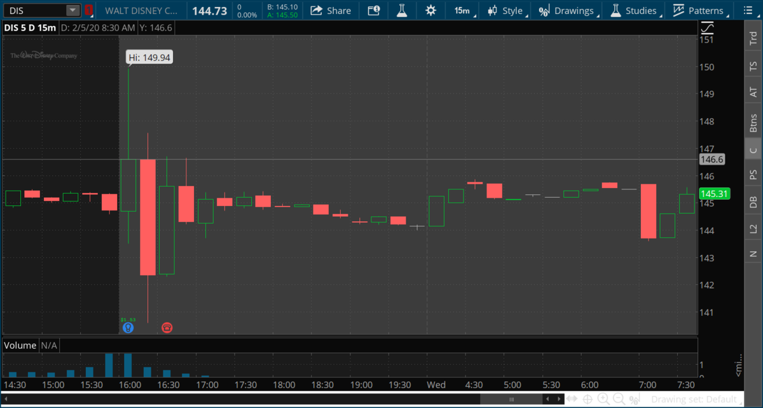Click the zoom out magnifier icon
The image size is (763, 408).
pos(619,399)
